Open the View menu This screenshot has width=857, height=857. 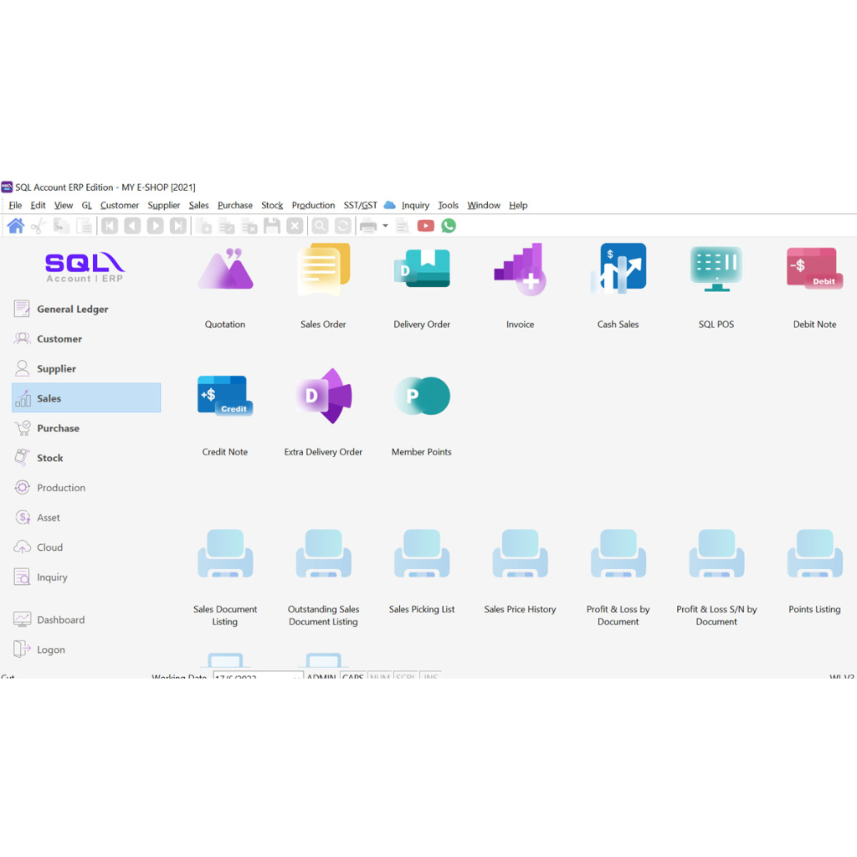pos(64,206)
